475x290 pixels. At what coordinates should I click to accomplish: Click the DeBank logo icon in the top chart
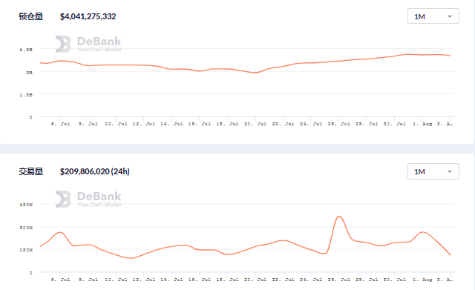(63, 45)
